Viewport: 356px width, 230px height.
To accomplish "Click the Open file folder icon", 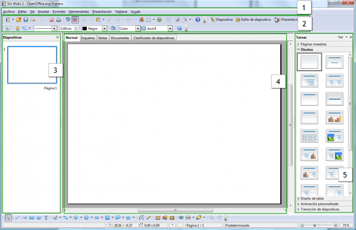I will point(19,20).
